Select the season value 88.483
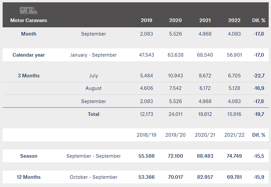The width and height of the screenshot is (271, 187). click(x=205, y=156)
